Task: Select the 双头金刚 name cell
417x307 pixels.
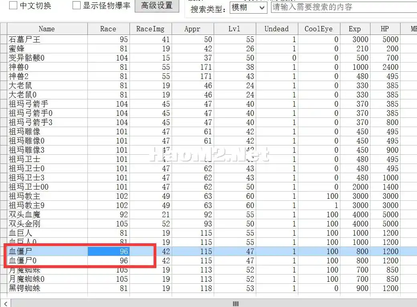Action: click(x=47, y=224)
